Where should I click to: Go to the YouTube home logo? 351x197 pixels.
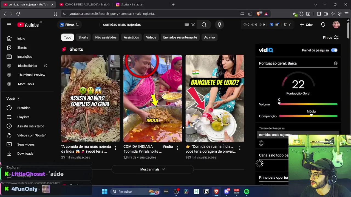coord(28,25)
